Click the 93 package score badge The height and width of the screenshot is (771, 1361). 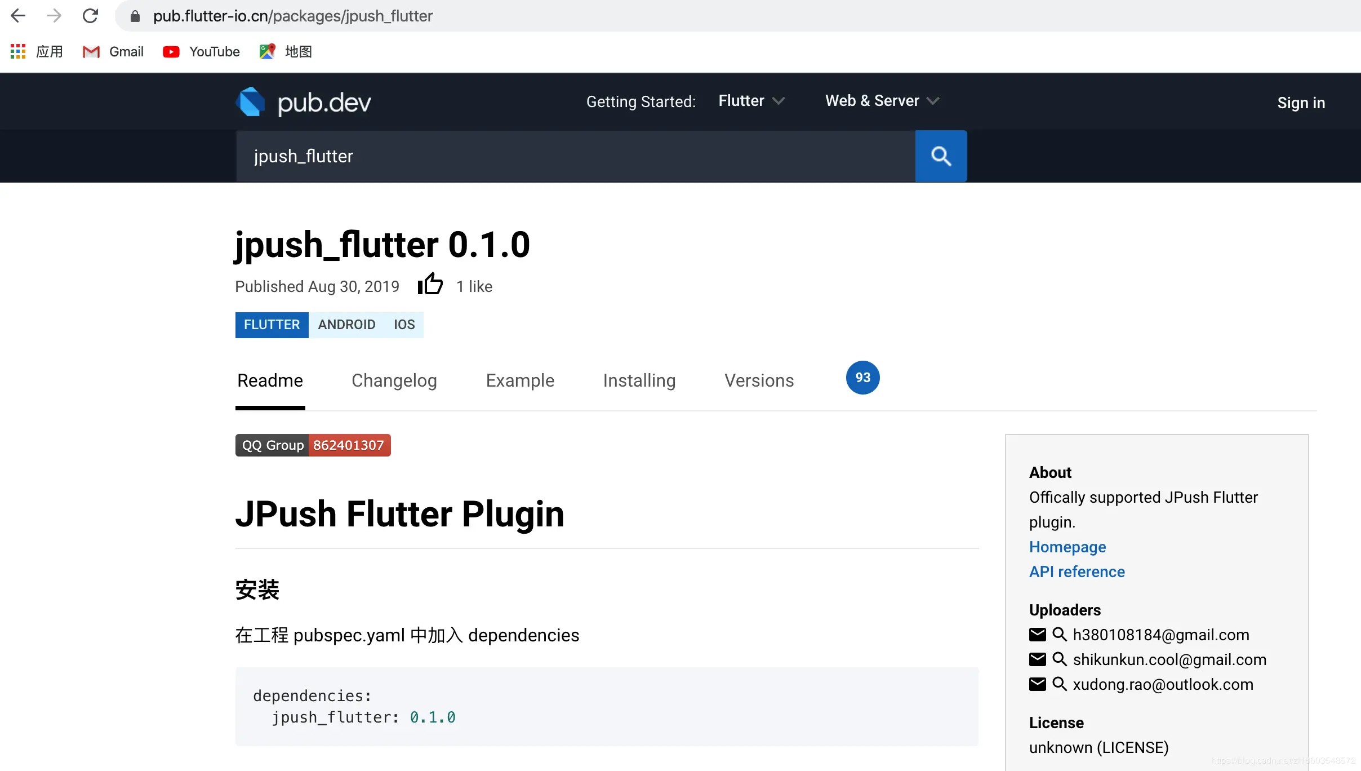[x=862, y=378]
